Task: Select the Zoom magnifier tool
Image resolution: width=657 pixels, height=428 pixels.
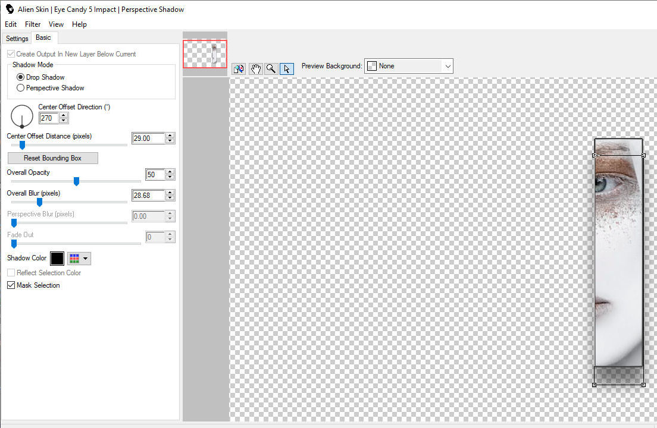Action: (271, 69)
